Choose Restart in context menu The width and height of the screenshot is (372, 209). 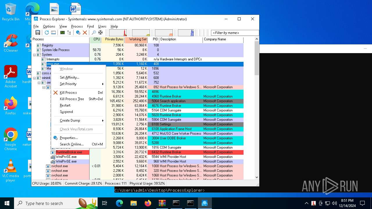(x=78, y=105)
